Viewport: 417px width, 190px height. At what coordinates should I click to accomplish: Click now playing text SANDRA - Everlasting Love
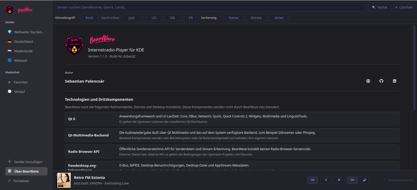[109, 183]
